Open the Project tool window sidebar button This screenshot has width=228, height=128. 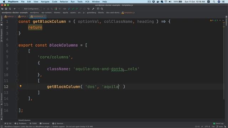1,20
